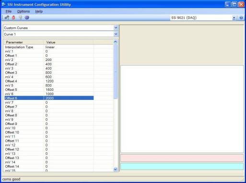The width and height of the screenshot is (246, 183).
Task: Click the value 1000 for mV 6
Action: [x=49, y=94]
